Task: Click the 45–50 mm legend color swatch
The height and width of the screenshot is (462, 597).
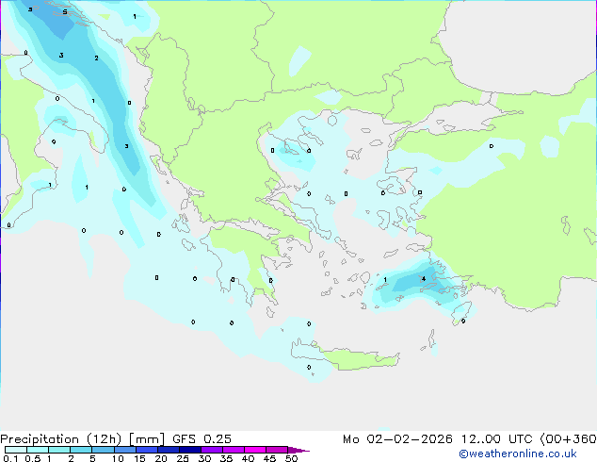Action: (x=277, y=450)
